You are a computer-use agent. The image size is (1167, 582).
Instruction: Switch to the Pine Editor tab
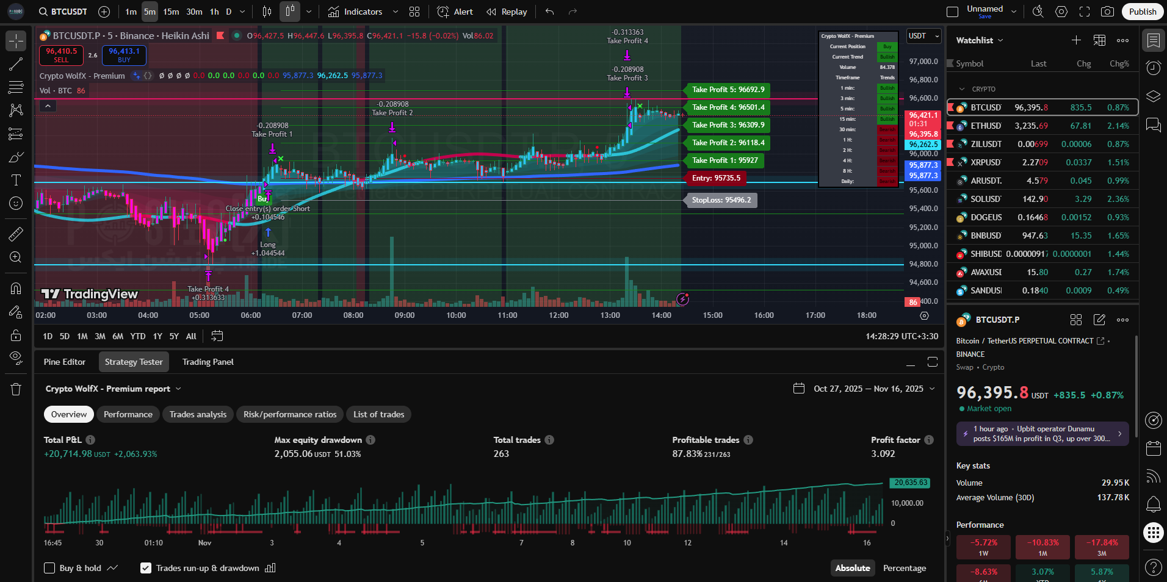pyautogui.click(x=65, y=362)
